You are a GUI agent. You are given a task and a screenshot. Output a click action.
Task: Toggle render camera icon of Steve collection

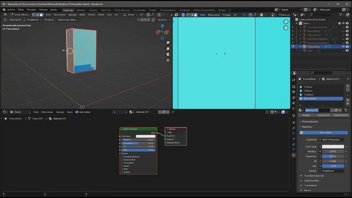point(347,23)
